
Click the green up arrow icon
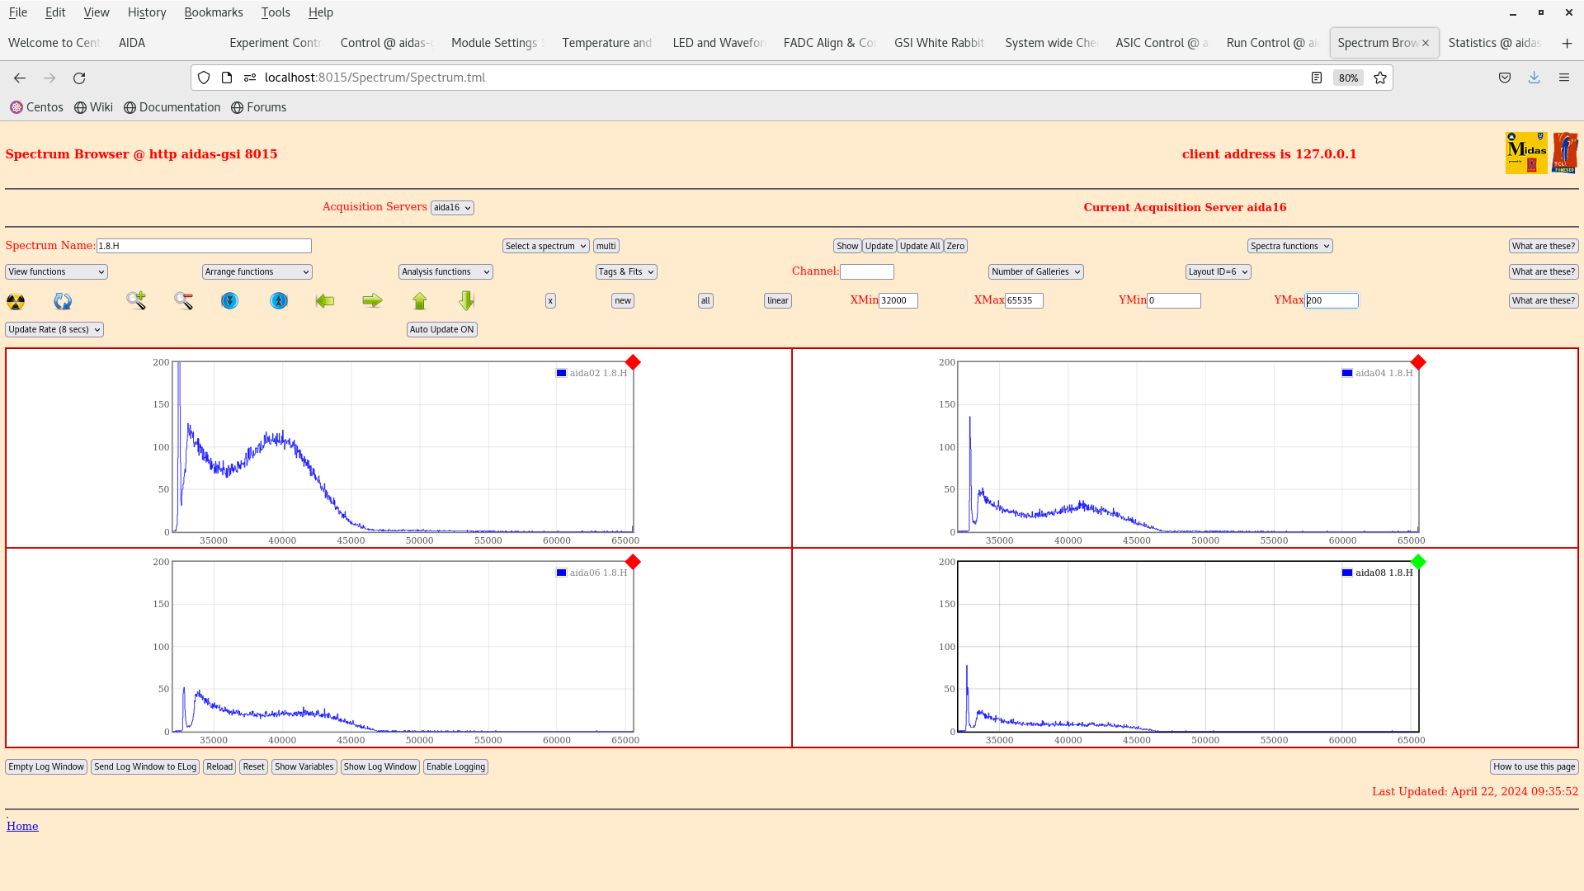pyautogui.click(x=420, y=301)
